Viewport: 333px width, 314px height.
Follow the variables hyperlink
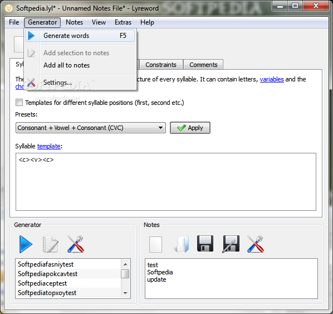click(x=272, y=79)
